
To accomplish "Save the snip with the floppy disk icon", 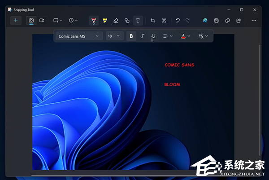I will pos(217,21).
